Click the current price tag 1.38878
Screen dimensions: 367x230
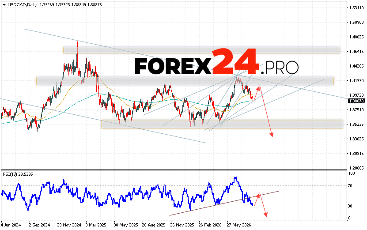click(x=356, y=101)
